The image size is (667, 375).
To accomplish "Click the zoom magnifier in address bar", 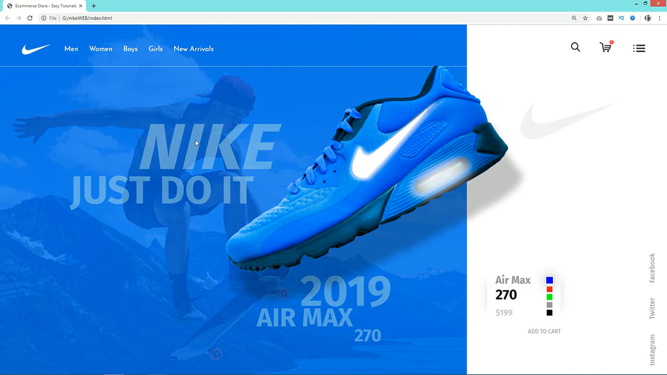I will (x=574, y=18).
